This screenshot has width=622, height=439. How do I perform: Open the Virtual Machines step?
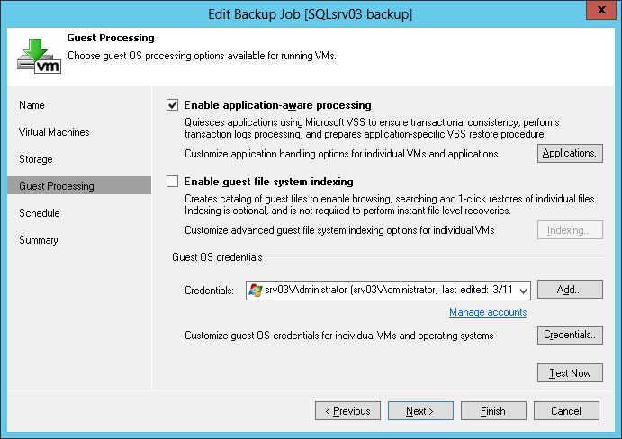click(54, 132)
